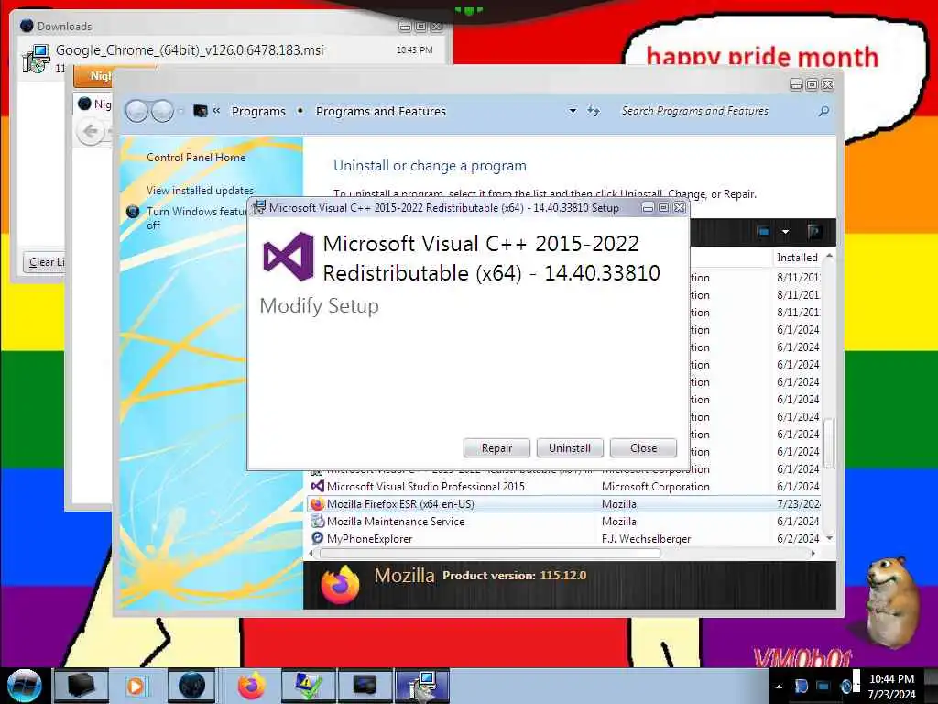Select the Nightly tab in browser window
The image size is (938, 704).
[94, 104]
